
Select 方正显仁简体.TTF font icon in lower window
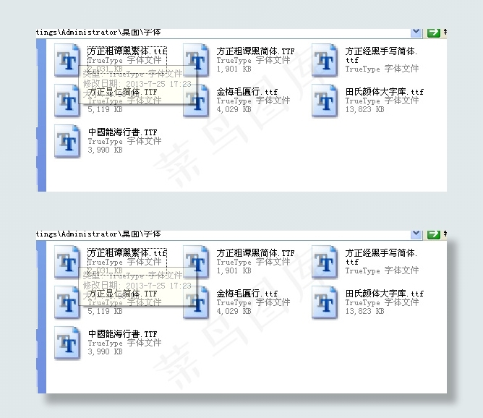click(x=67, y=302)
